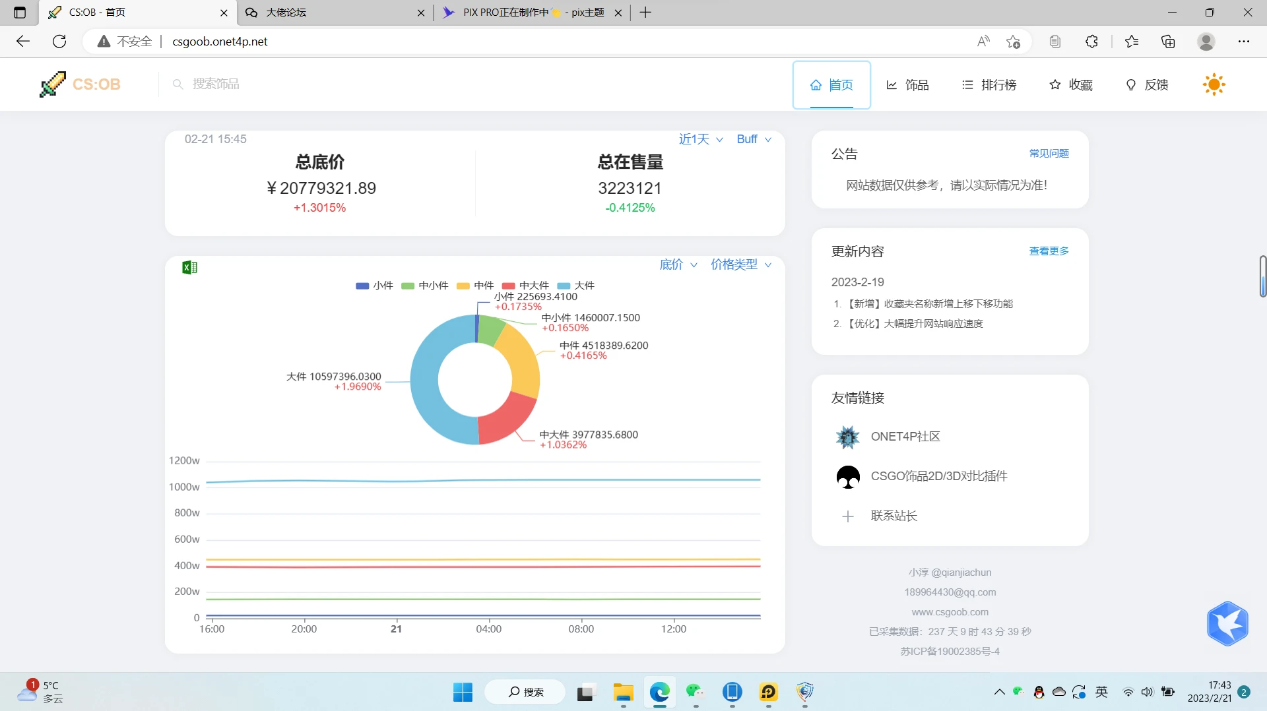Image resolution: width=1267 pixels, height=711 pixels.
Task: Open the 价格类型 dropdown
Action: pyautogui.click(x=740, y=264)
